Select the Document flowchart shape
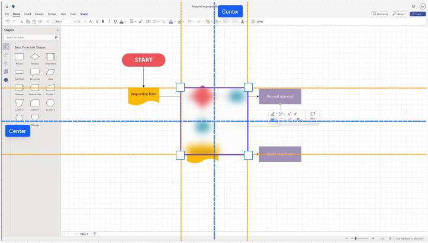Screen dimensions: 428x243 [x=35, y=72]
